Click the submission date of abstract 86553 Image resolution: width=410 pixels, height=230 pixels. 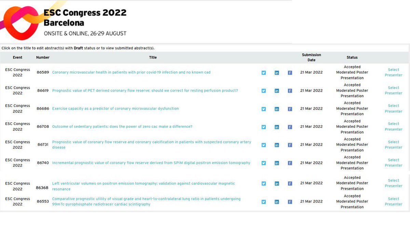[311, 201]
